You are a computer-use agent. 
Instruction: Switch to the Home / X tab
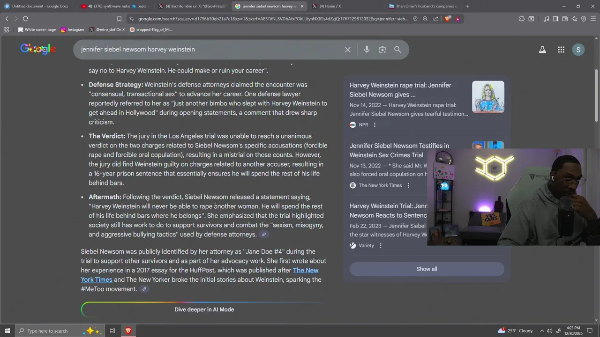click(346, 6)
